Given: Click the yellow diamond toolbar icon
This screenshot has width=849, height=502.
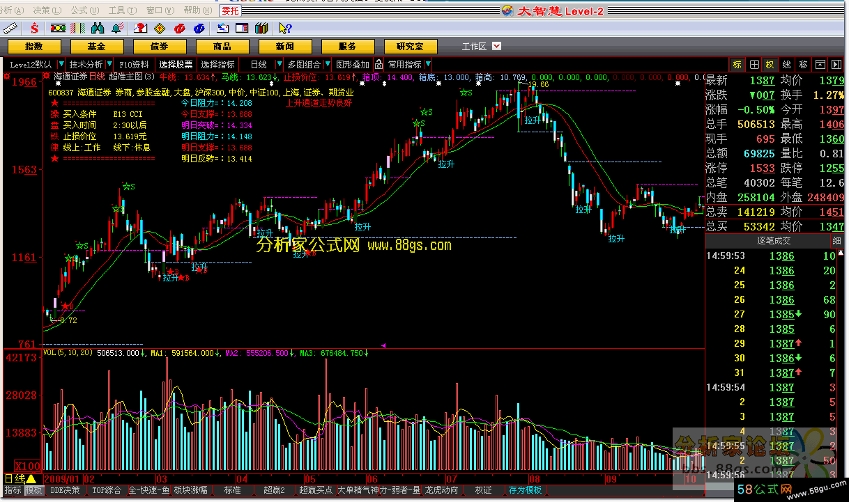Looking at the screenshot, I should (x=160, y=29).
